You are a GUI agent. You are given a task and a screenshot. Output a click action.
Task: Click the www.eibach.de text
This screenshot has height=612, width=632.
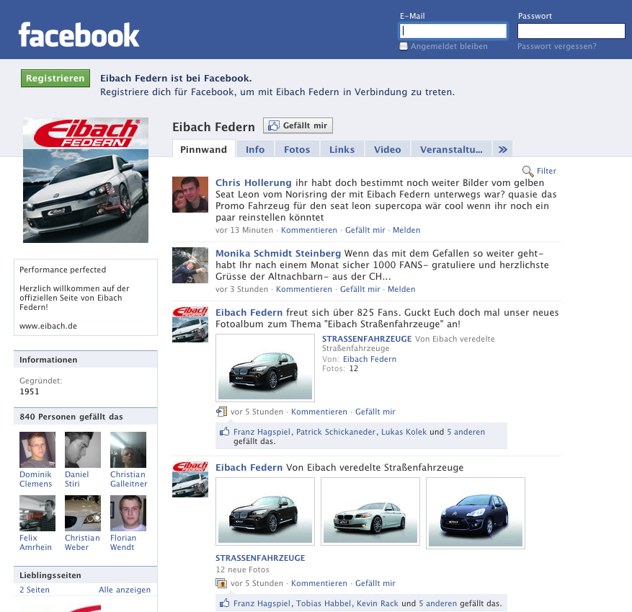[x=48, y=326]
